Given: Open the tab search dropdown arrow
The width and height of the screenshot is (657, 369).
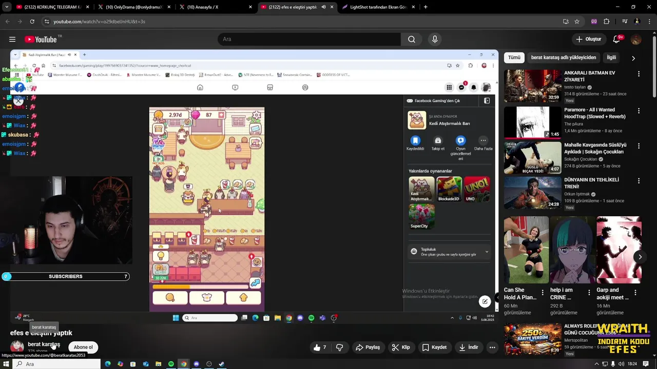Looking at the screenshot, I should (6, 7).
